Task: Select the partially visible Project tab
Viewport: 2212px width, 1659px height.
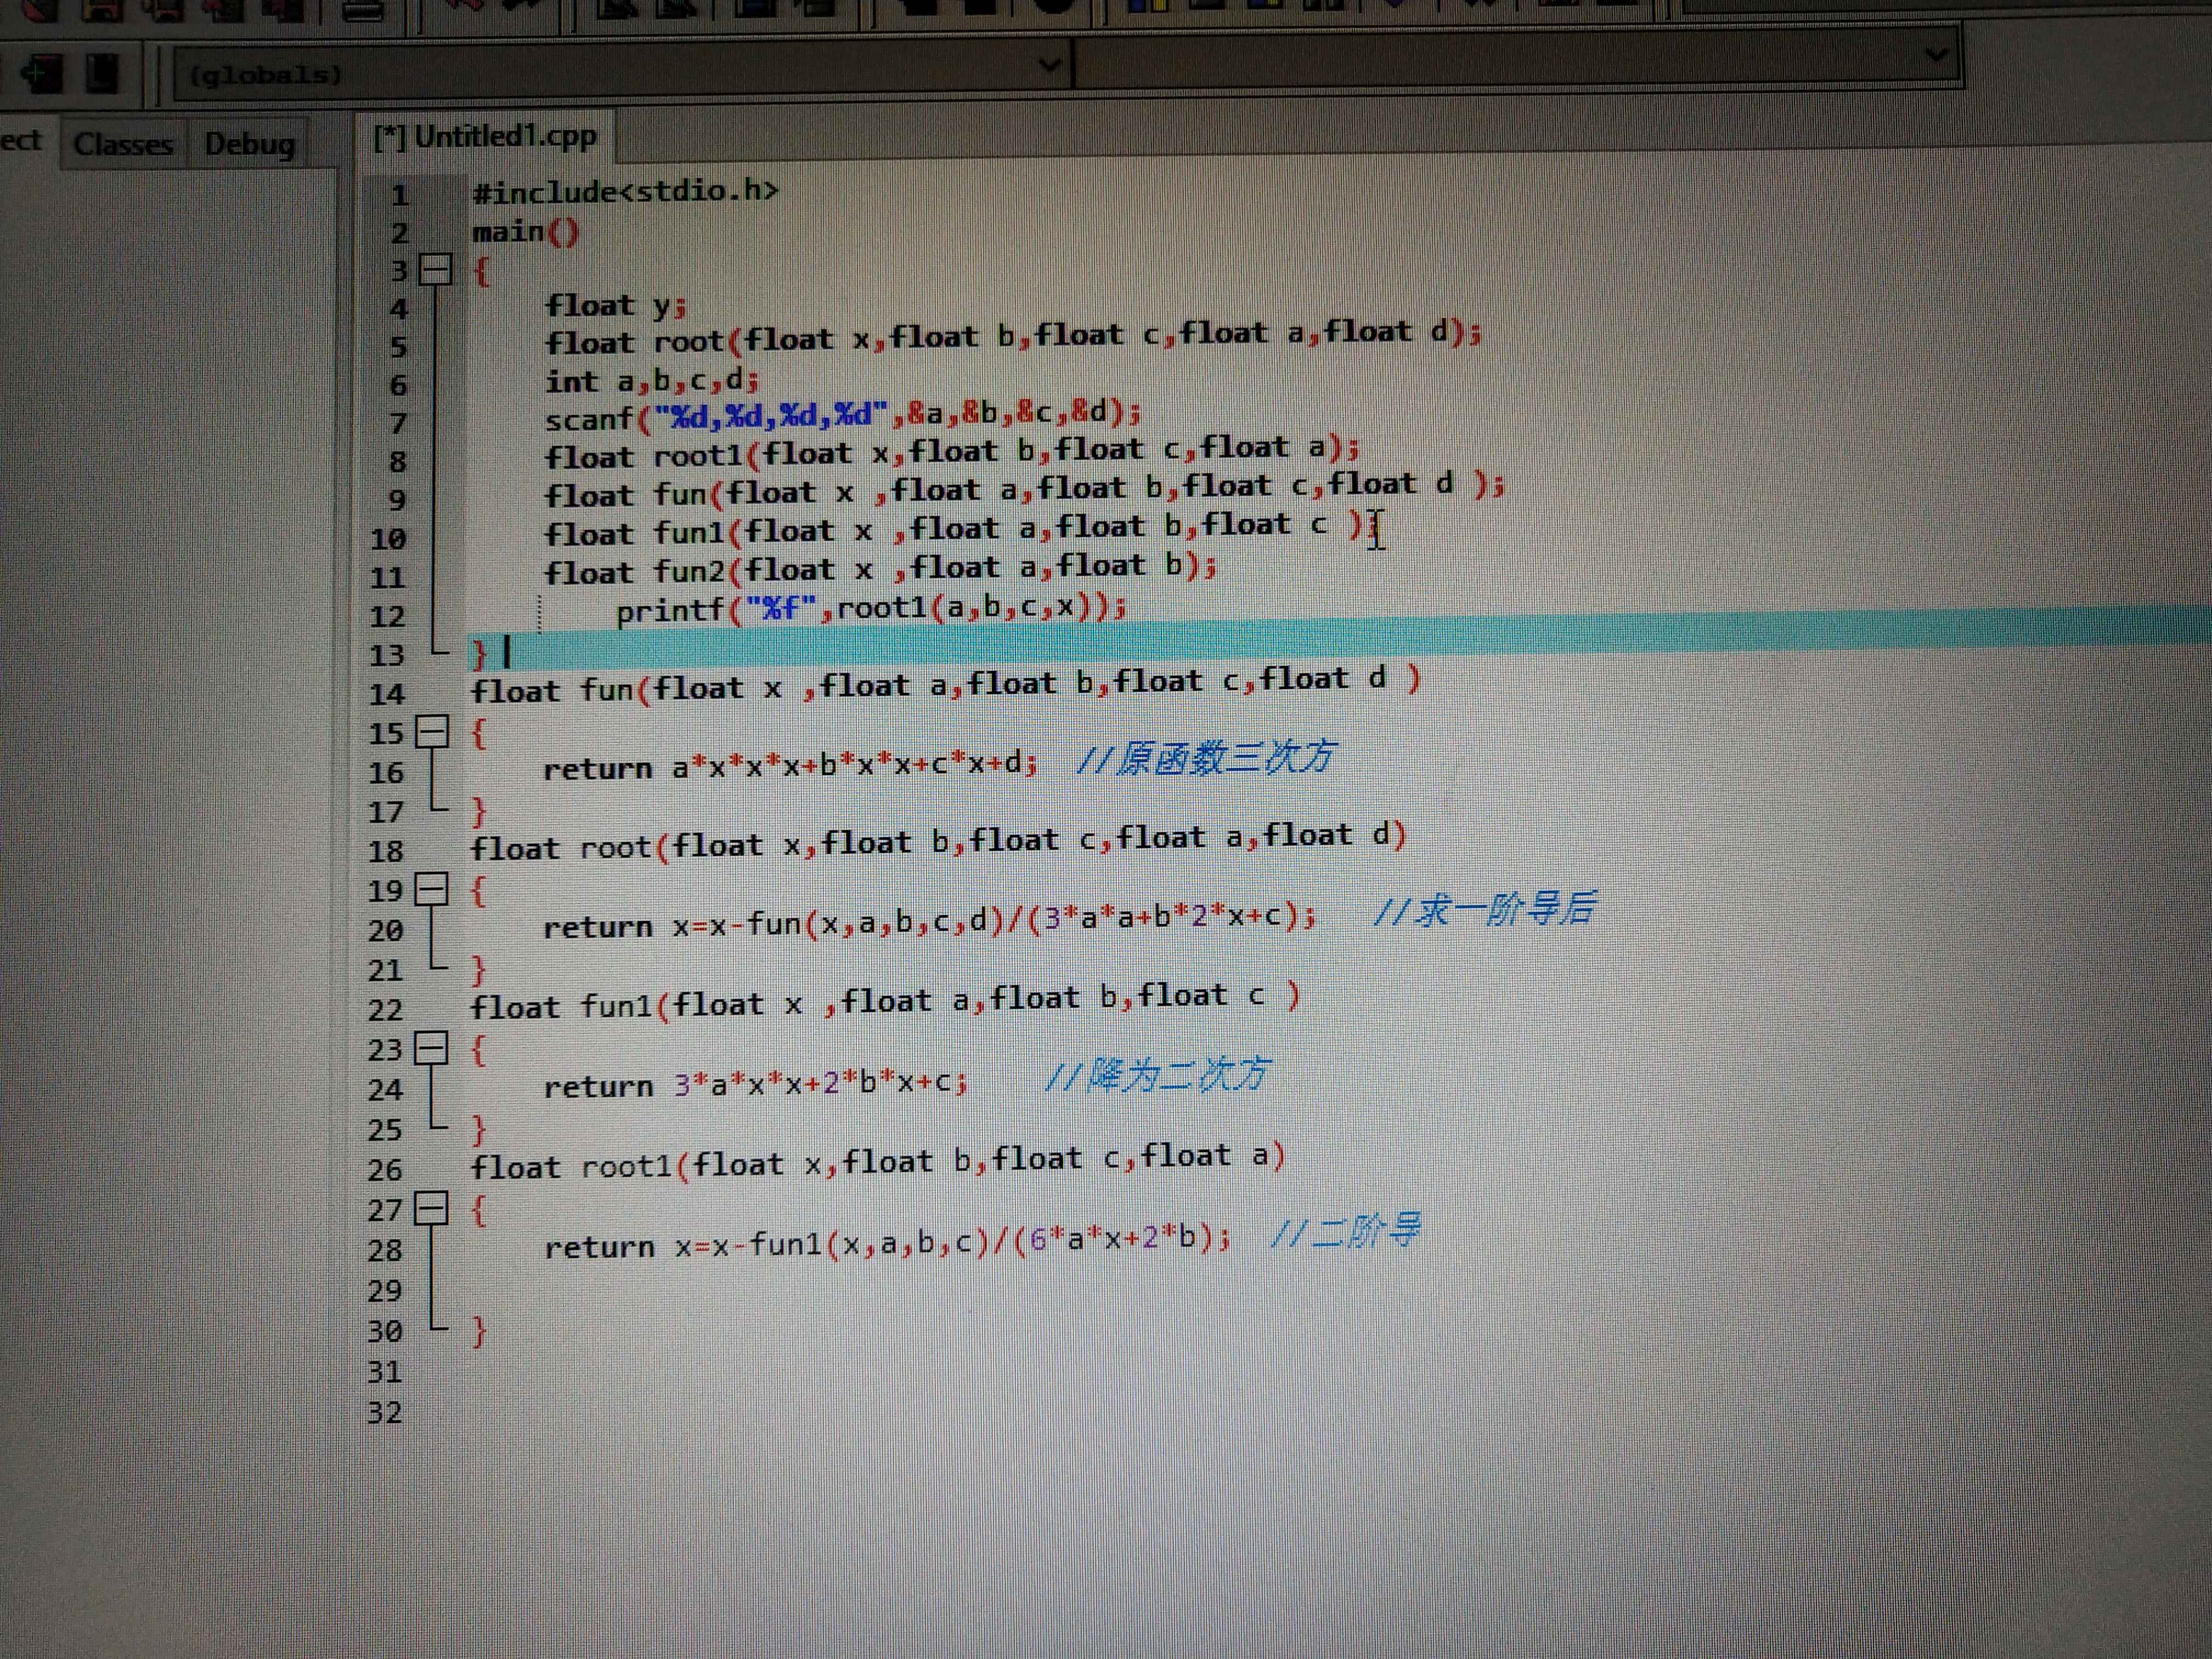Action: pos(21,141)
